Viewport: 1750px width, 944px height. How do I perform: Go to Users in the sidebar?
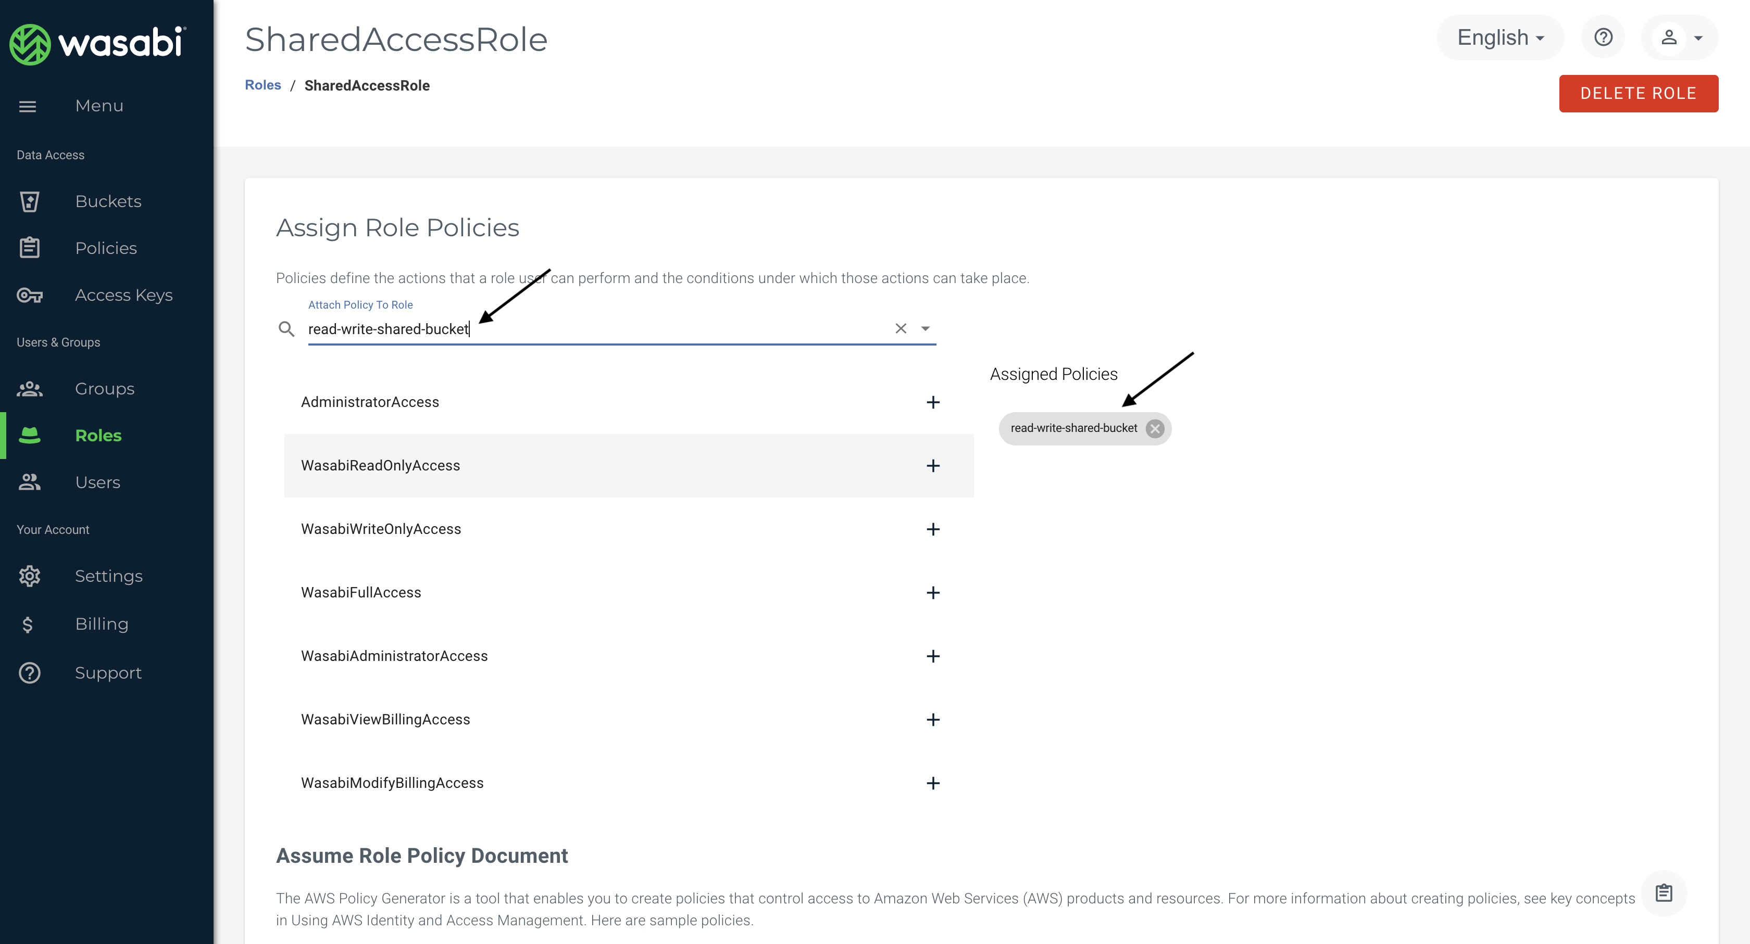pos(98,482)
